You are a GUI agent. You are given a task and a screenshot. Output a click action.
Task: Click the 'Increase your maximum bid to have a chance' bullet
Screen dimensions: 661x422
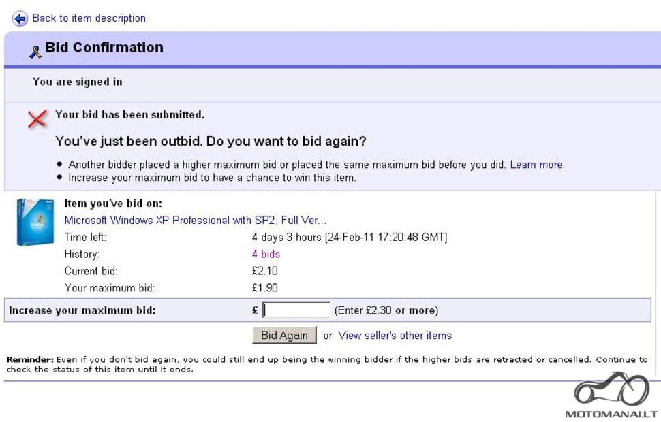tap(212, 178)
